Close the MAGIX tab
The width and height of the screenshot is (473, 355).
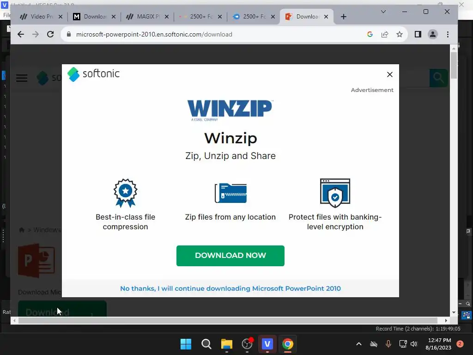166,17
